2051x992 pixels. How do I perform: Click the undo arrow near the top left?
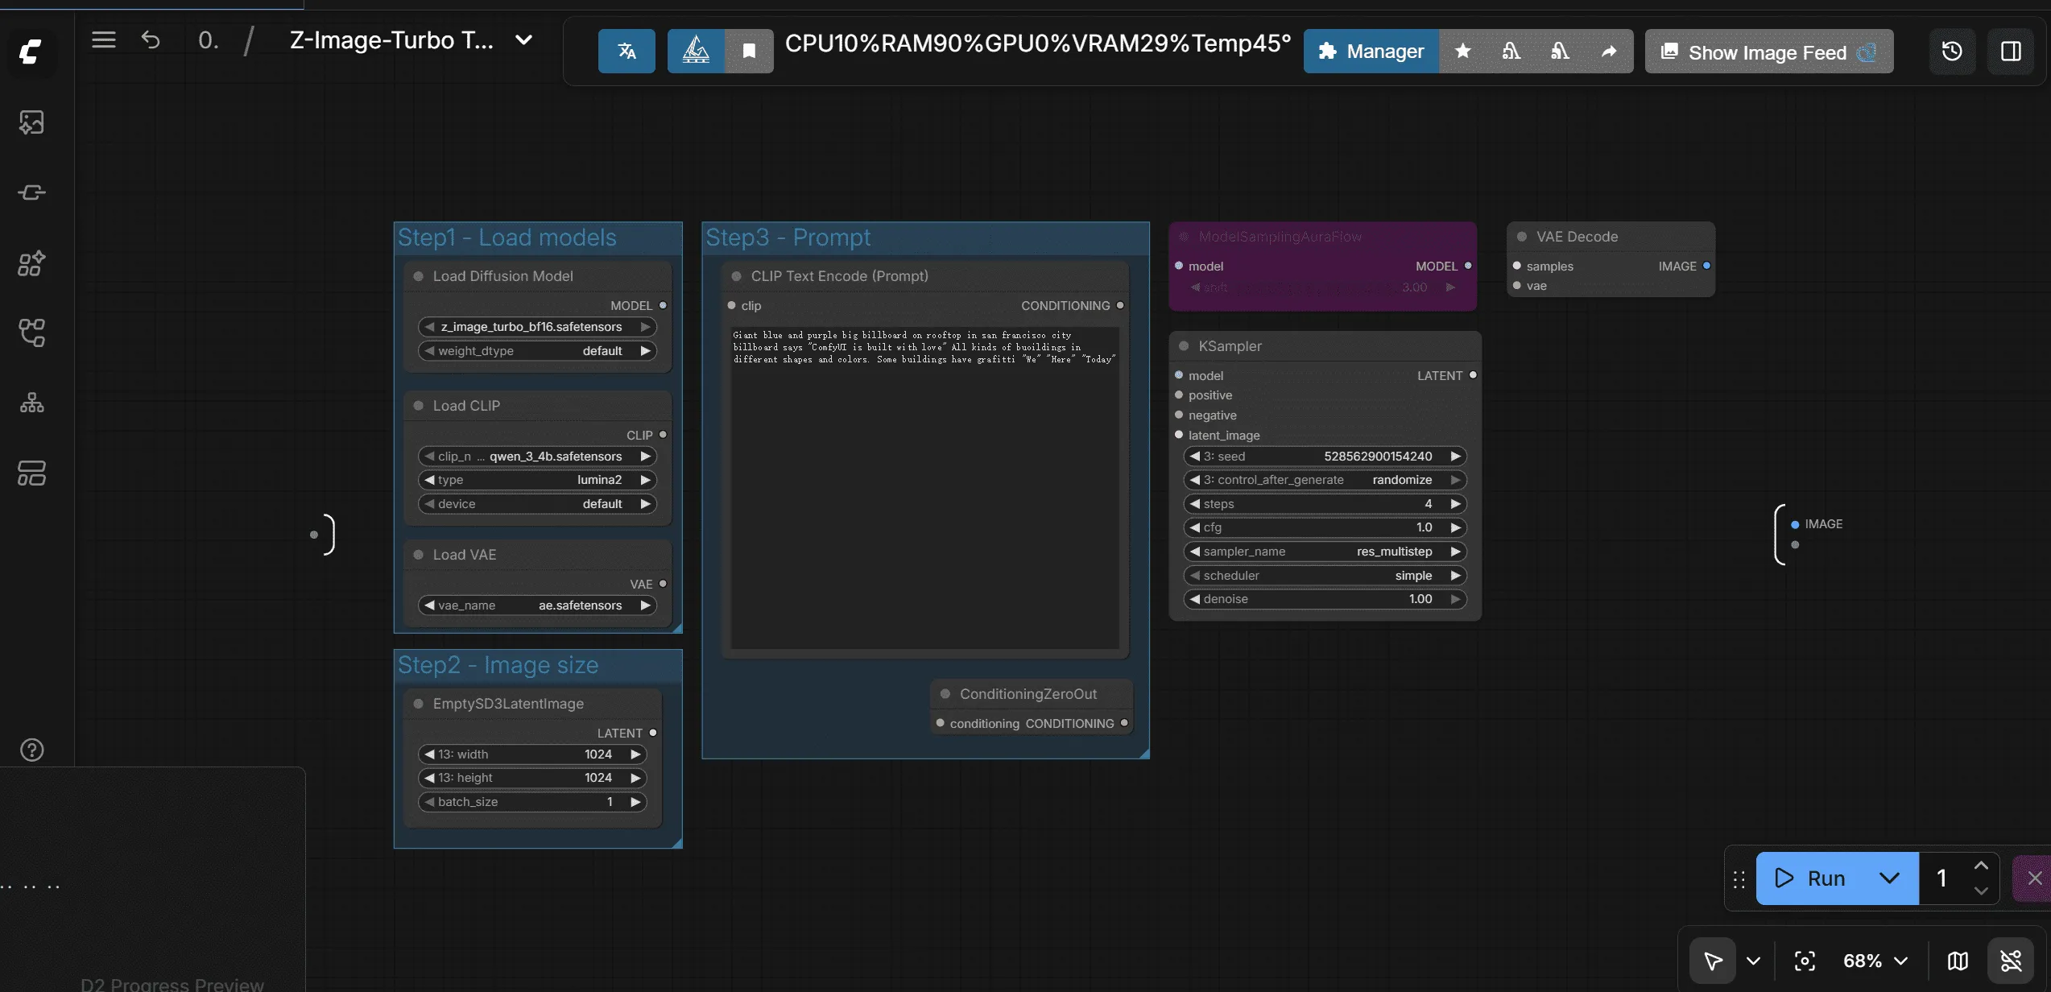pyautogui.click(x=151, y=39)
